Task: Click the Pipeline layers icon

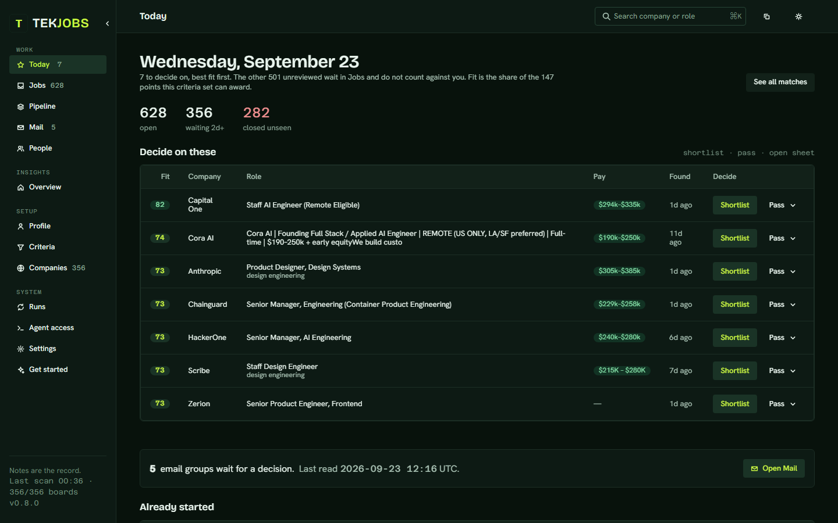Action: 20,106
